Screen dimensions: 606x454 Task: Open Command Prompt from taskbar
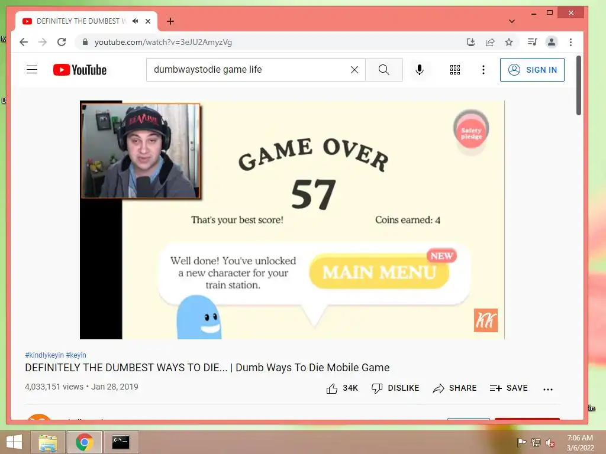121,442
